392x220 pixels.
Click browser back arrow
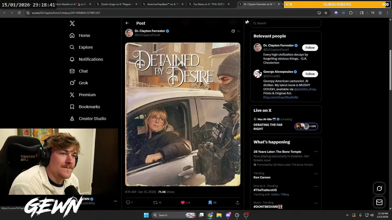tap(4, 13)
